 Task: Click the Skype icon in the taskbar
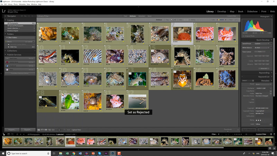coord(99,153)
